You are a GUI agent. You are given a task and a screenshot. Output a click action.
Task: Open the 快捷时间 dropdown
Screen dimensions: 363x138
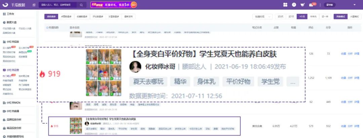262,17
